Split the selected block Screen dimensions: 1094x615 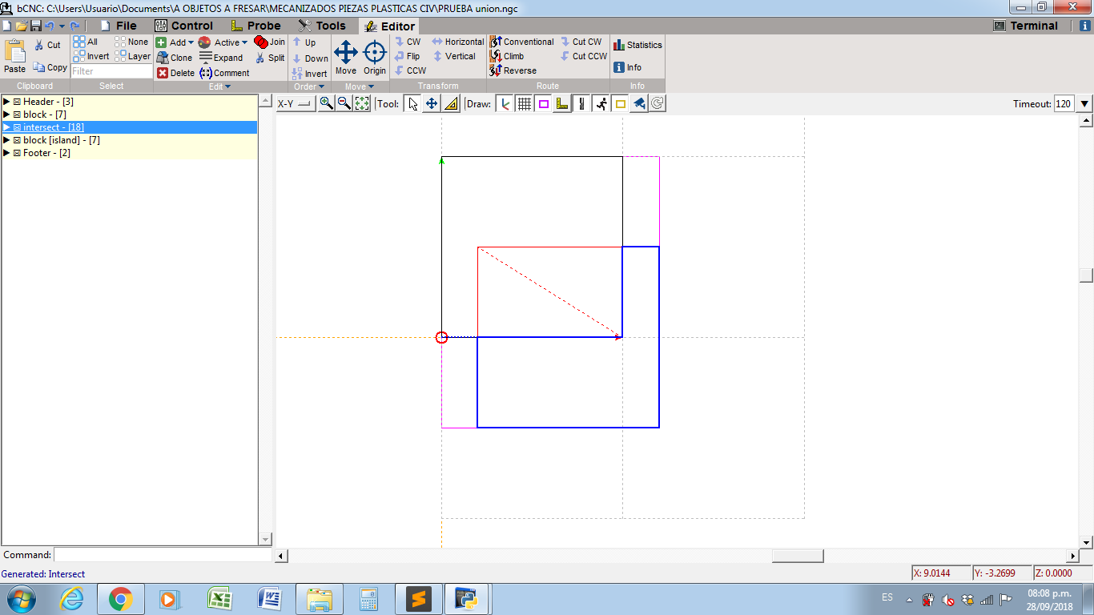[270, 58]
